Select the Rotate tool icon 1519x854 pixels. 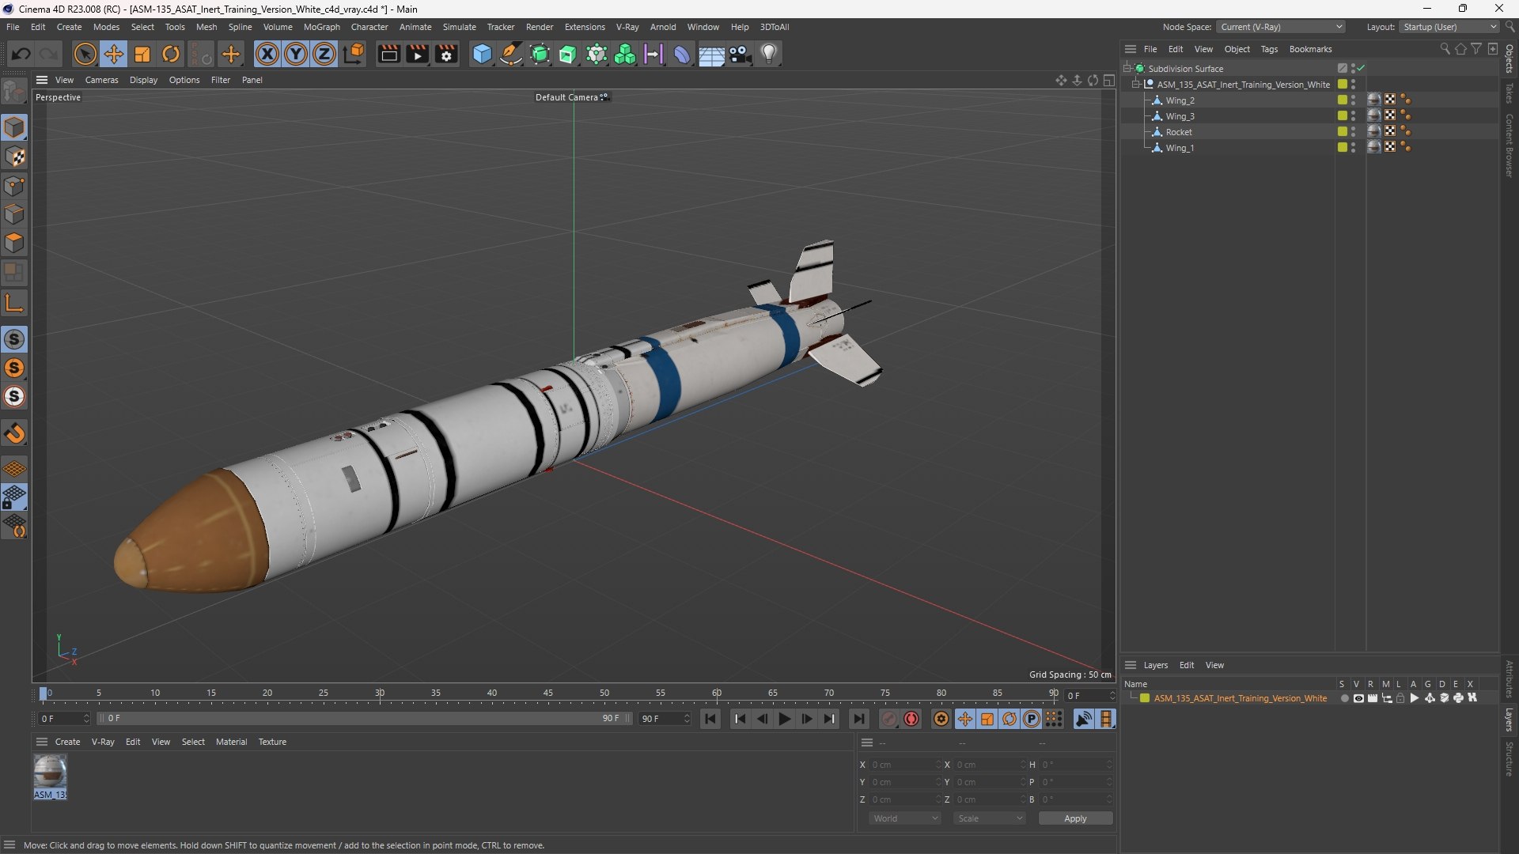tap(171, 54)
